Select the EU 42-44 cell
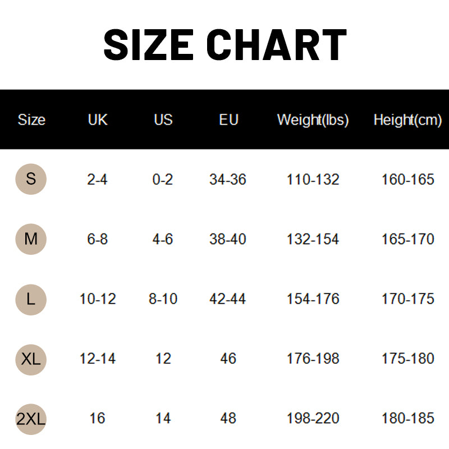Image resolution: width=449 pixels, height=449 pixels. (x=228, y=299)
